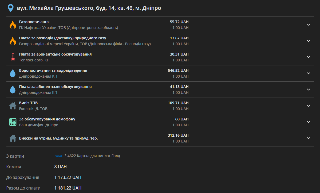Click the blue location pin icon
Viewport: 320px width, 193px height.
11,8
